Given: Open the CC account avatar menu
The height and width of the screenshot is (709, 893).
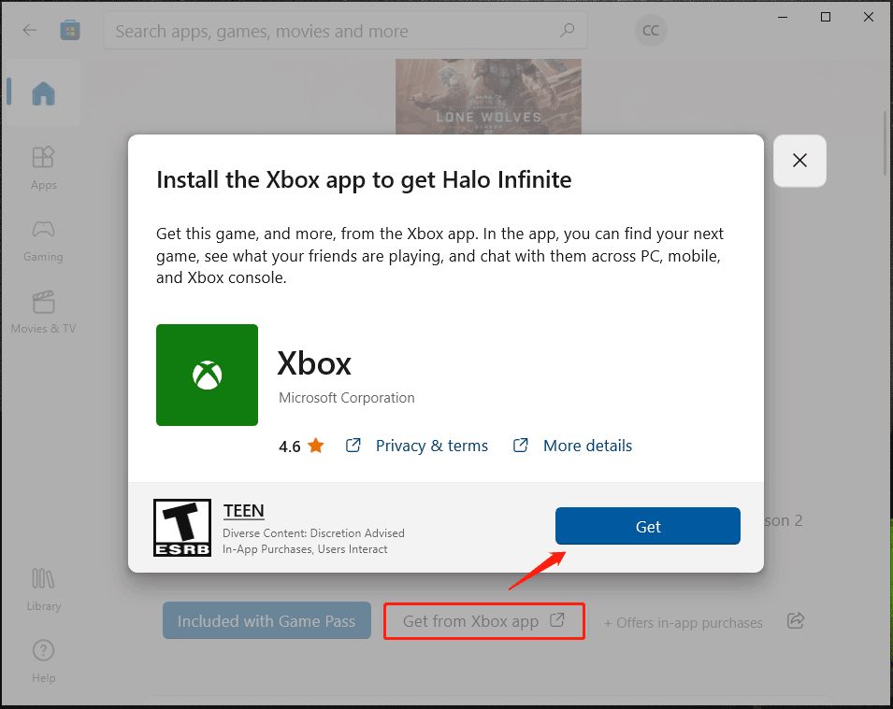Looking at the screenshot, I should point(650,30).
